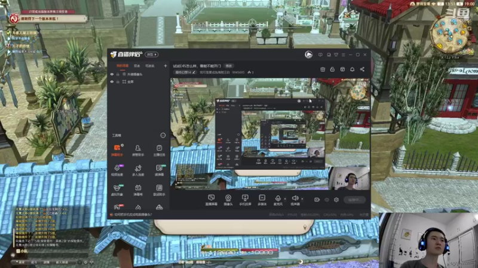Open the settings gear in bottom bar
Screen dimensions: 478x268
click(x=336, y=200)
